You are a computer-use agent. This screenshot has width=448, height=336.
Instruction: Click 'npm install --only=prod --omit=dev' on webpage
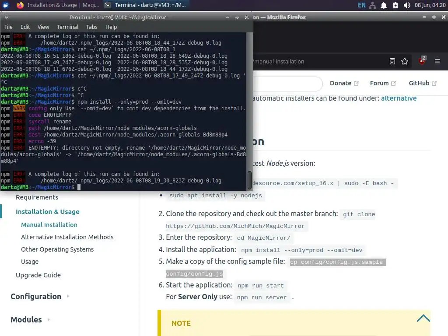point(302,250)
